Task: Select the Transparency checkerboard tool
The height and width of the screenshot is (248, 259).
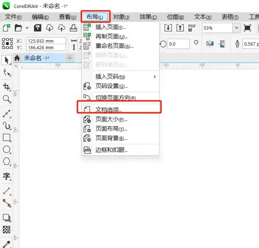Action: [x=7, y=230]
